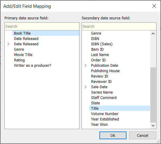161x144 pixels.
Task: Select State field
Action: tap(96, 103)
